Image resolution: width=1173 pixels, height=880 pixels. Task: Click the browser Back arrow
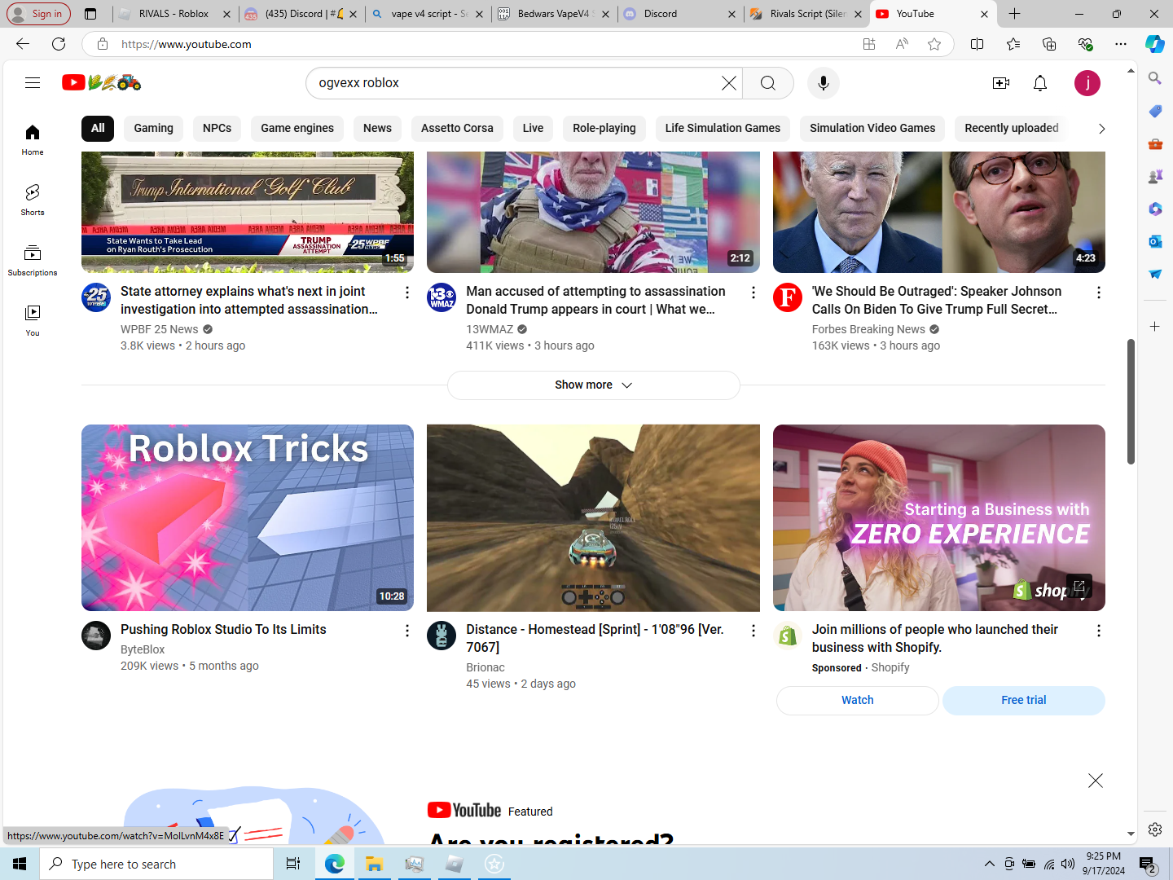pyautogui.click(x=23, y=44)
